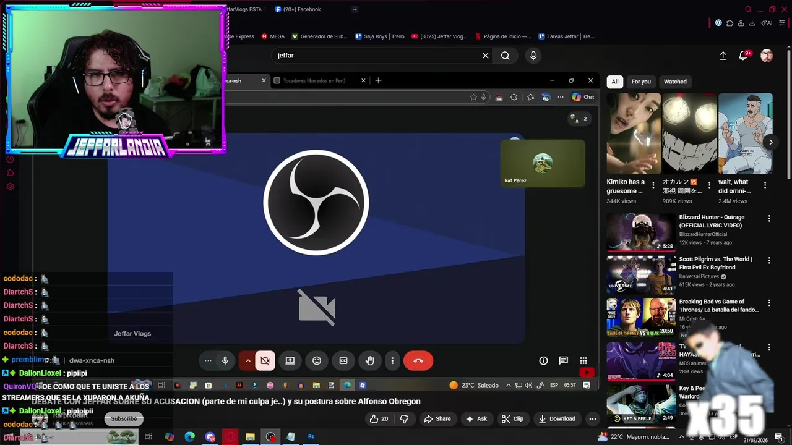Clear the YouTube search field text
This screenshot has width=792, height=445.
point(486,56)
